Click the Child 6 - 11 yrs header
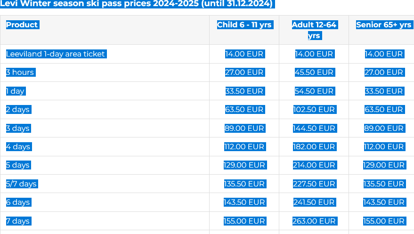Screen dimensions: 414x234 (245, 25)
